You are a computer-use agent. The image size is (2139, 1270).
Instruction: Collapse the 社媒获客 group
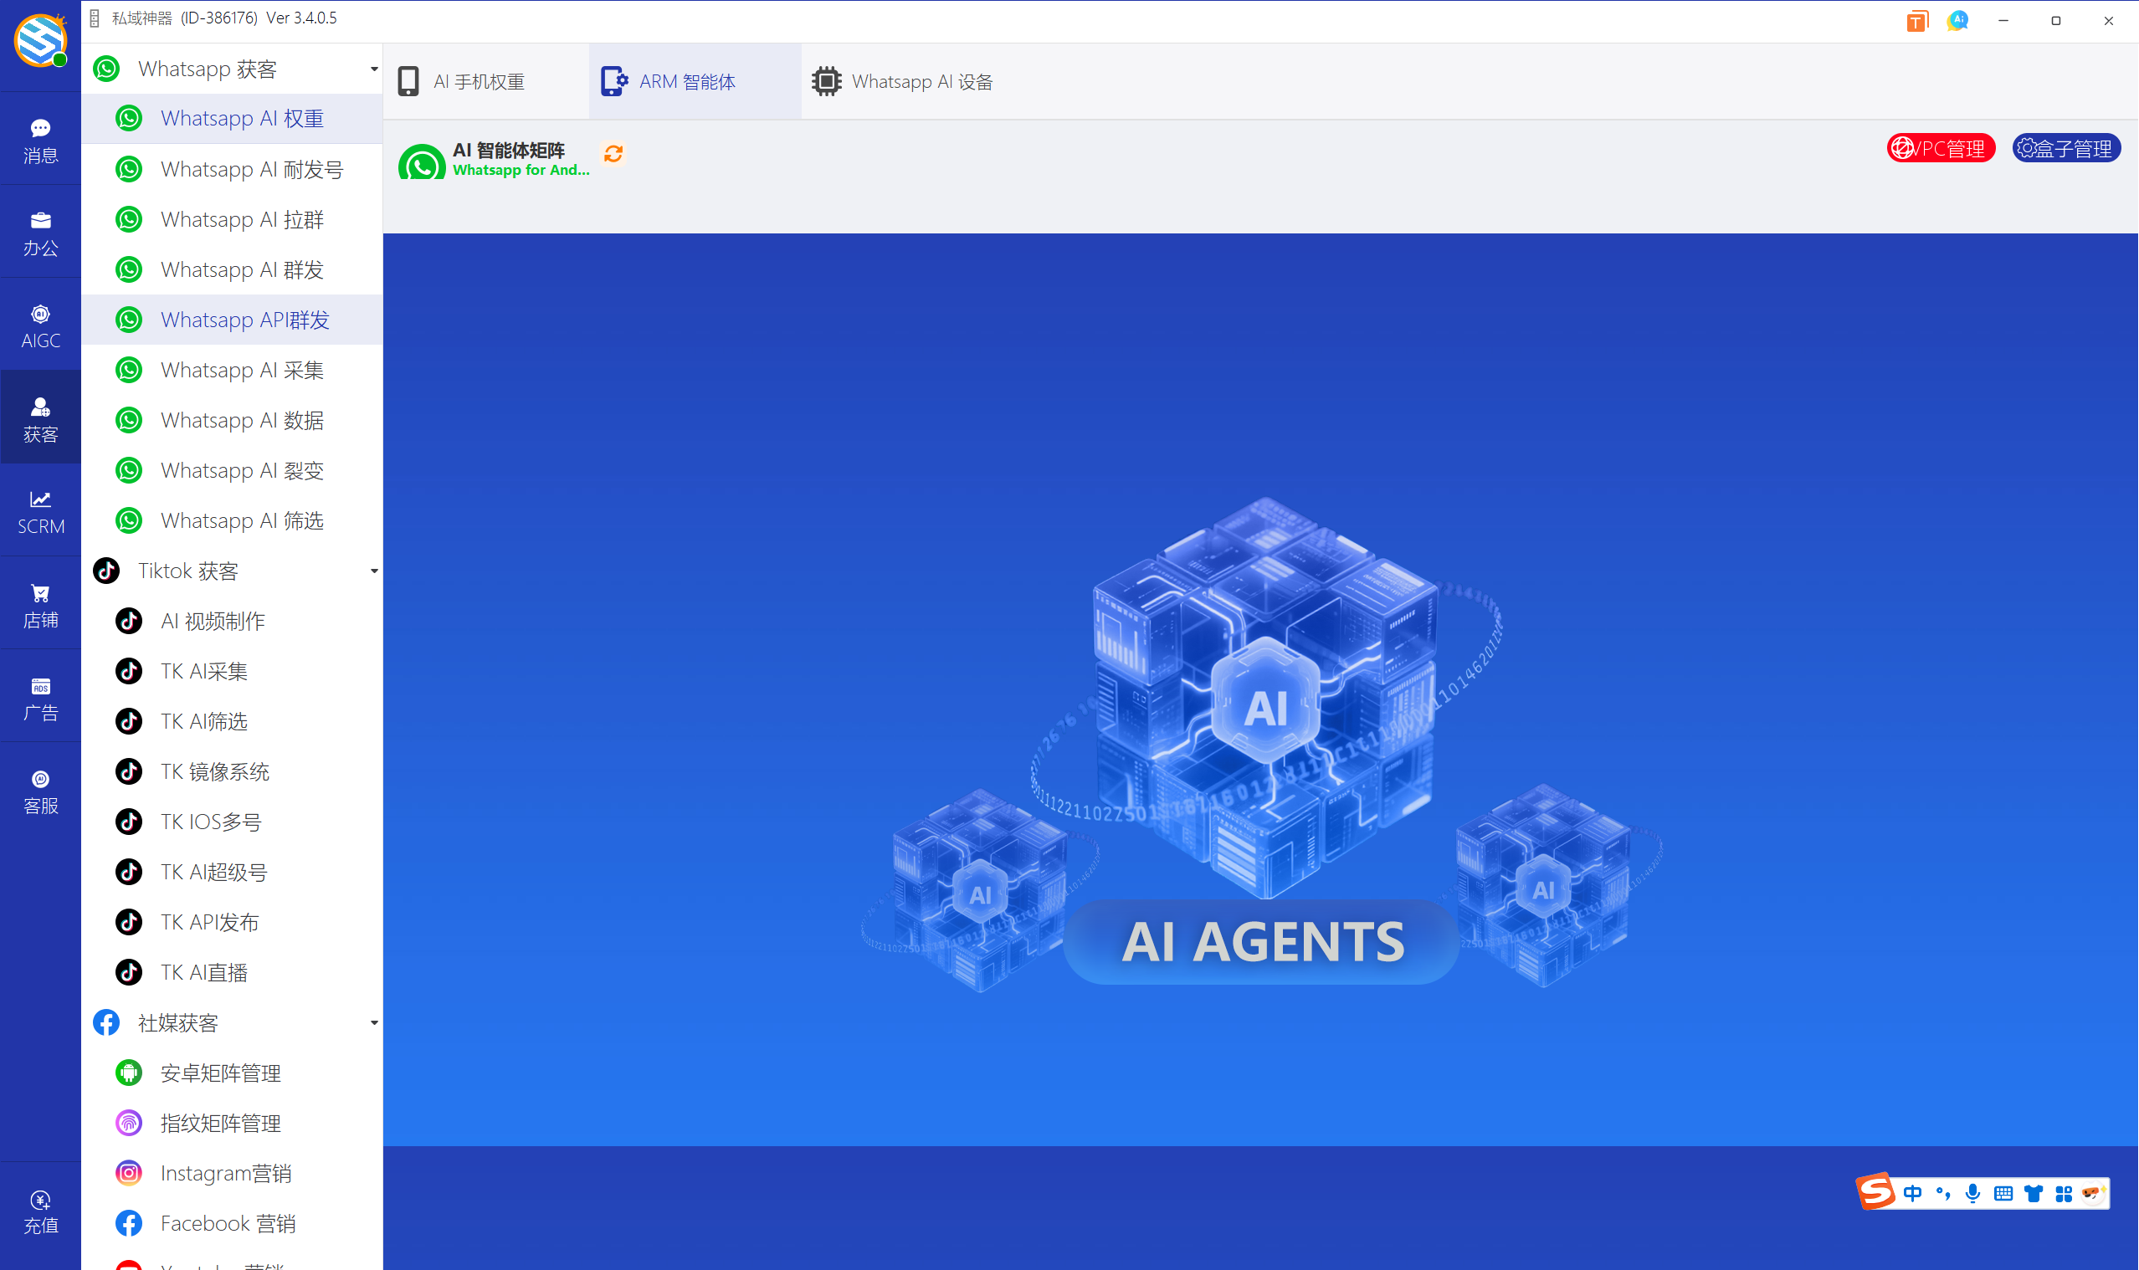374,1022
